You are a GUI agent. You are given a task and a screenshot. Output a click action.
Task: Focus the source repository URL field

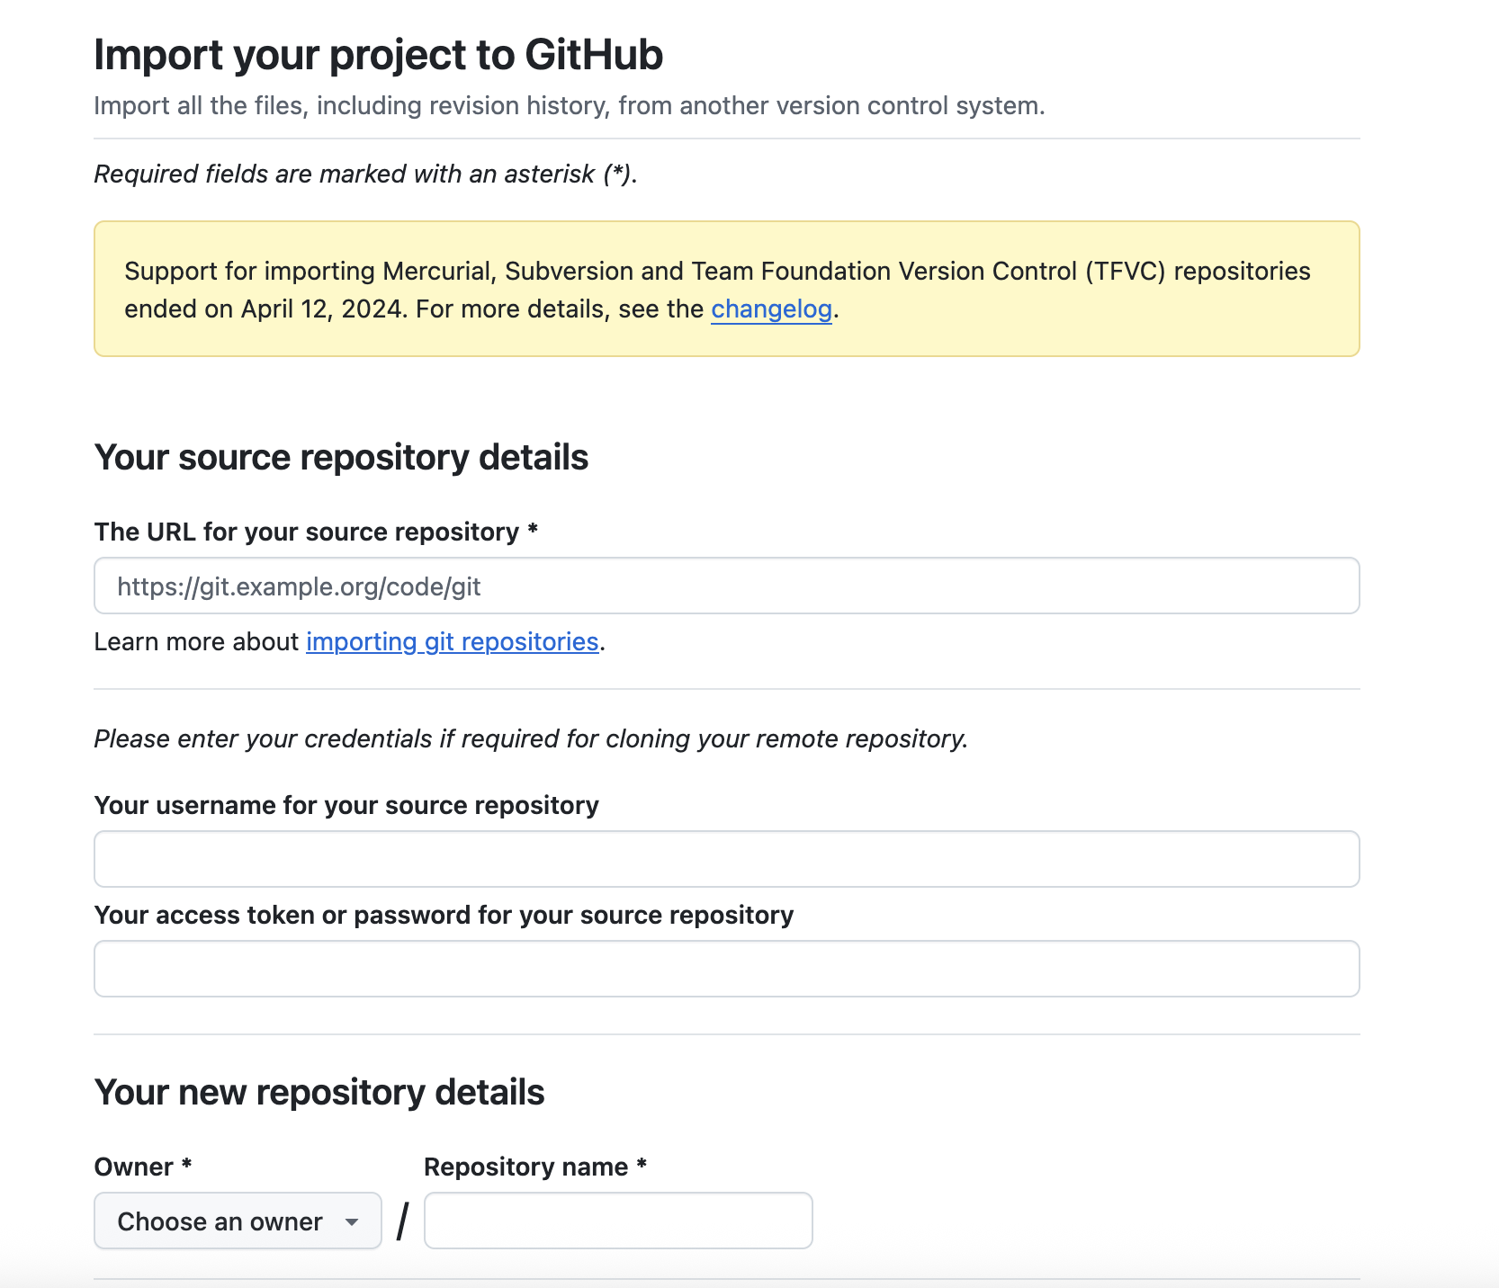[726, 586]
